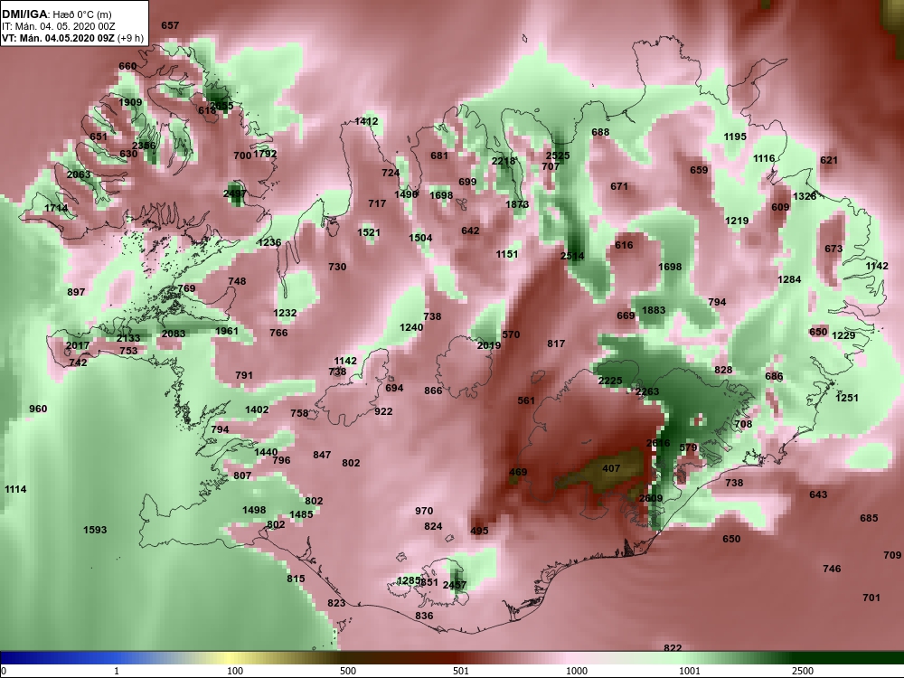Click the map value 2514

coord(572,256)
